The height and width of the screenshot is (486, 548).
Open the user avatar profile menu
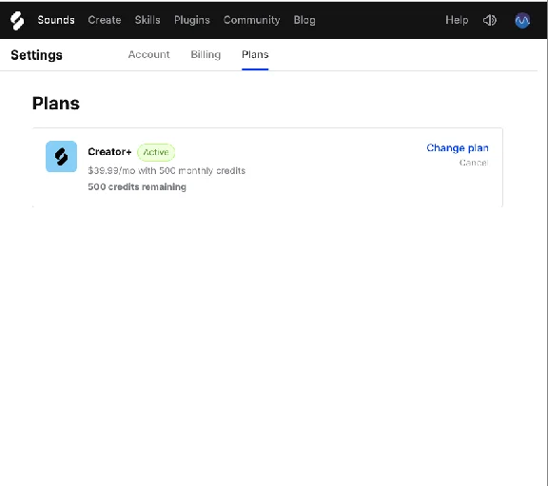[522, 20]
